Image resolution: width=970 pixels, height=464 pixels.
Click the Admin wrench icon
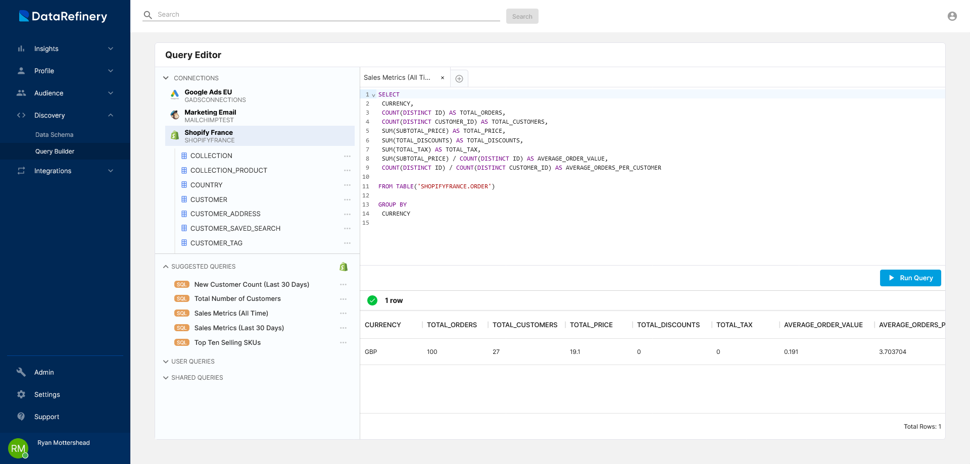(x=21, y=372)
